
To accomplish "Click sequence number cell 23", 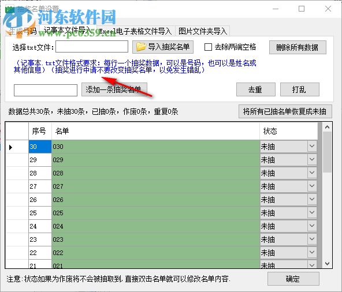I will [40, 239].
